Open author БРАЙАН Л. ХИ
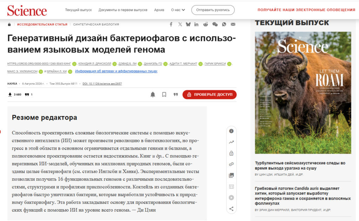 coord(57,71)
